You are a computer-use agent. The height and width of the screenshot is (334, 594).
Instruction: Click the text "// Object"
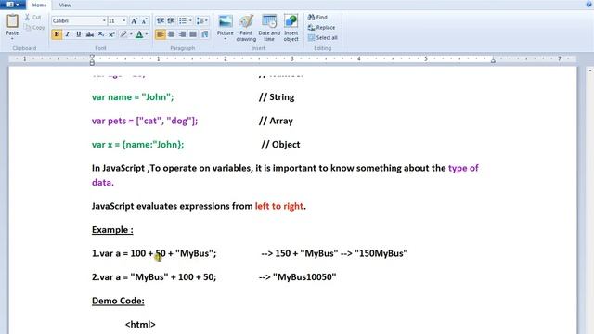click(x=280, y=145)
